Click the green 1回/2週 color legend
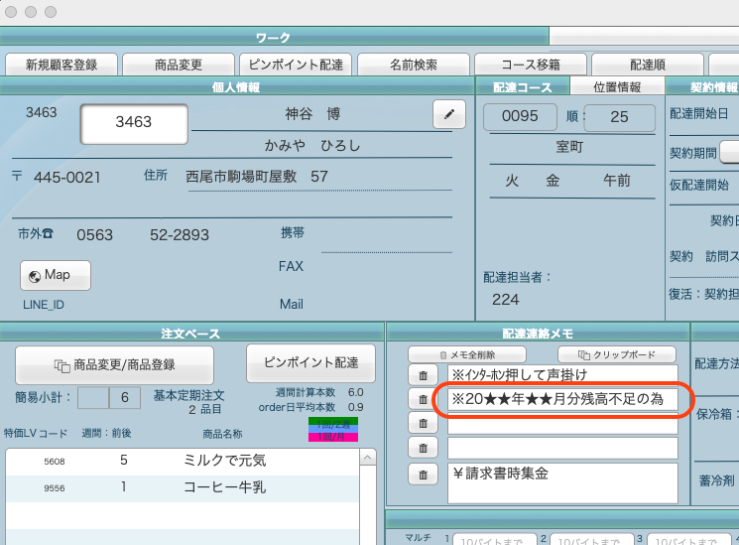 click(333, 422)
